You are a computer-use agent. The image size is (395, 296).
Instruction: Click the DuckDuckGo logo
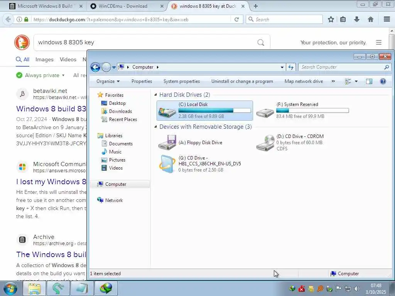(x=22, y=42)
